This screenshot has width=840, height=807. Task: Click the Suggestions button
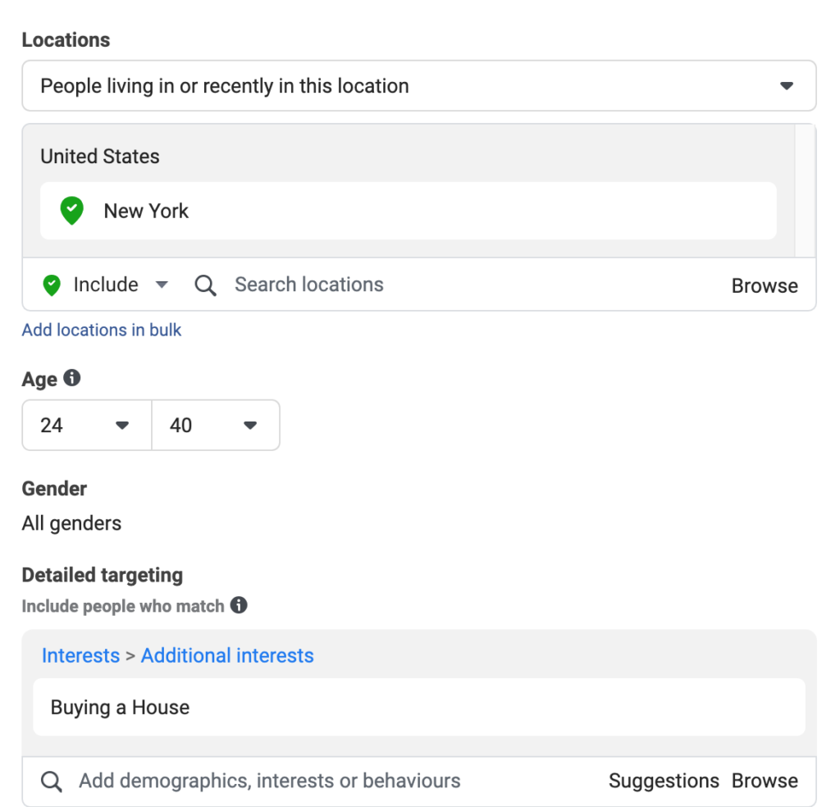[x=664, y=781]
